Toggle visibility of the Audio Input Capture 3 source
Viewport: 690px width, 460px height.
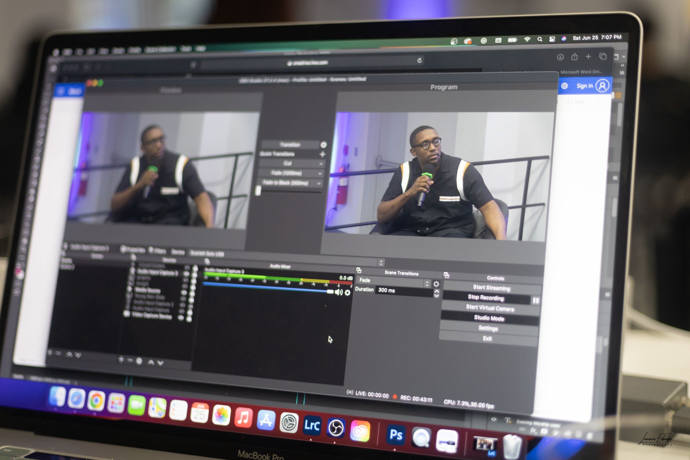click(186, 274)
